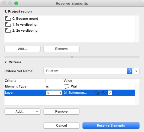Toggle the eye visibility icon in the Layer row
The image size is (144, 132).
point(103,93)
